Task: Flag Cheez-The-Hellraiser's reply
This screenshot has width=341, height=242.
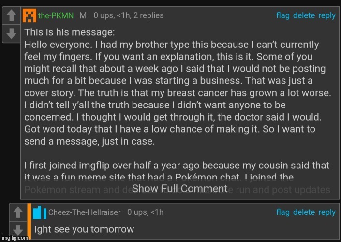Action: tap(283, 212)
